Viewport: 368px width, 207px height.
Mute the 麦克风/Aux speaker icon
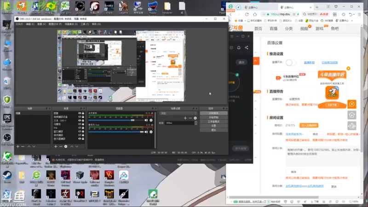(x=146, y=132)
